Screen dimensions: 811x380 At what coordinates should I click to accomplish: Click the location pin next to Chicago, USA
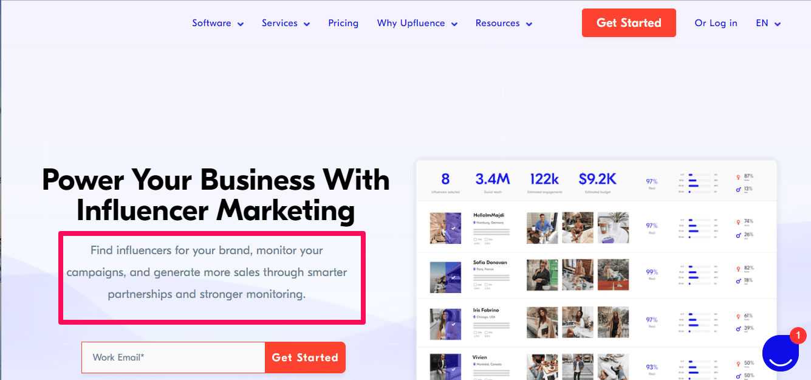[x=474, y=318]
